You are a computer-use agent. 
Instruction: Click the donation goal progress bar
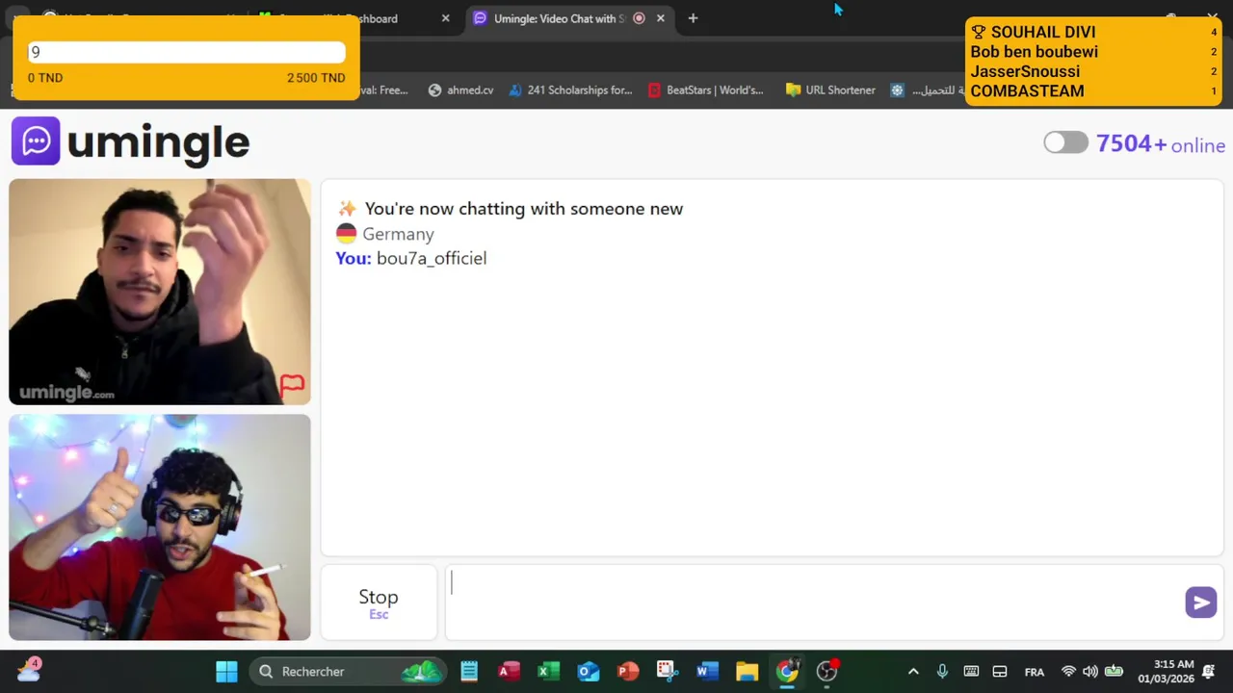click(186, 52)
